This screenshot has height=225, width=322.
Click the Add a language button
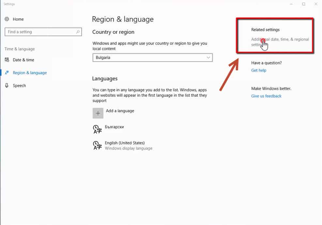click(x=113, y=113)
